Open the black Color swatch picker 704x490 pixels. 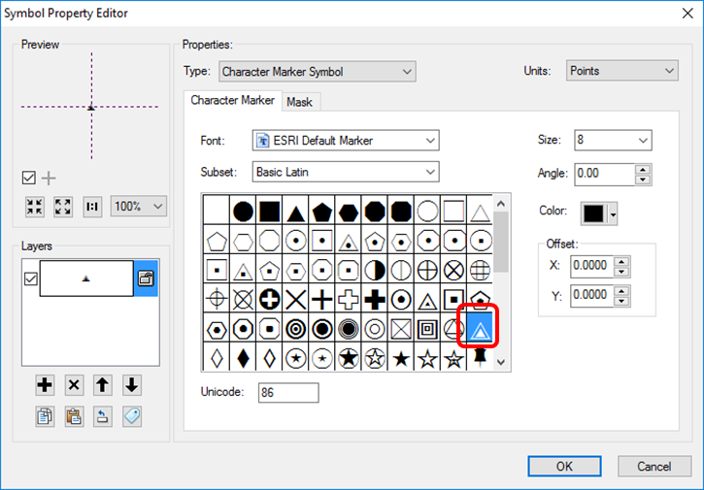pyautogui.click(x=599, y=212)
